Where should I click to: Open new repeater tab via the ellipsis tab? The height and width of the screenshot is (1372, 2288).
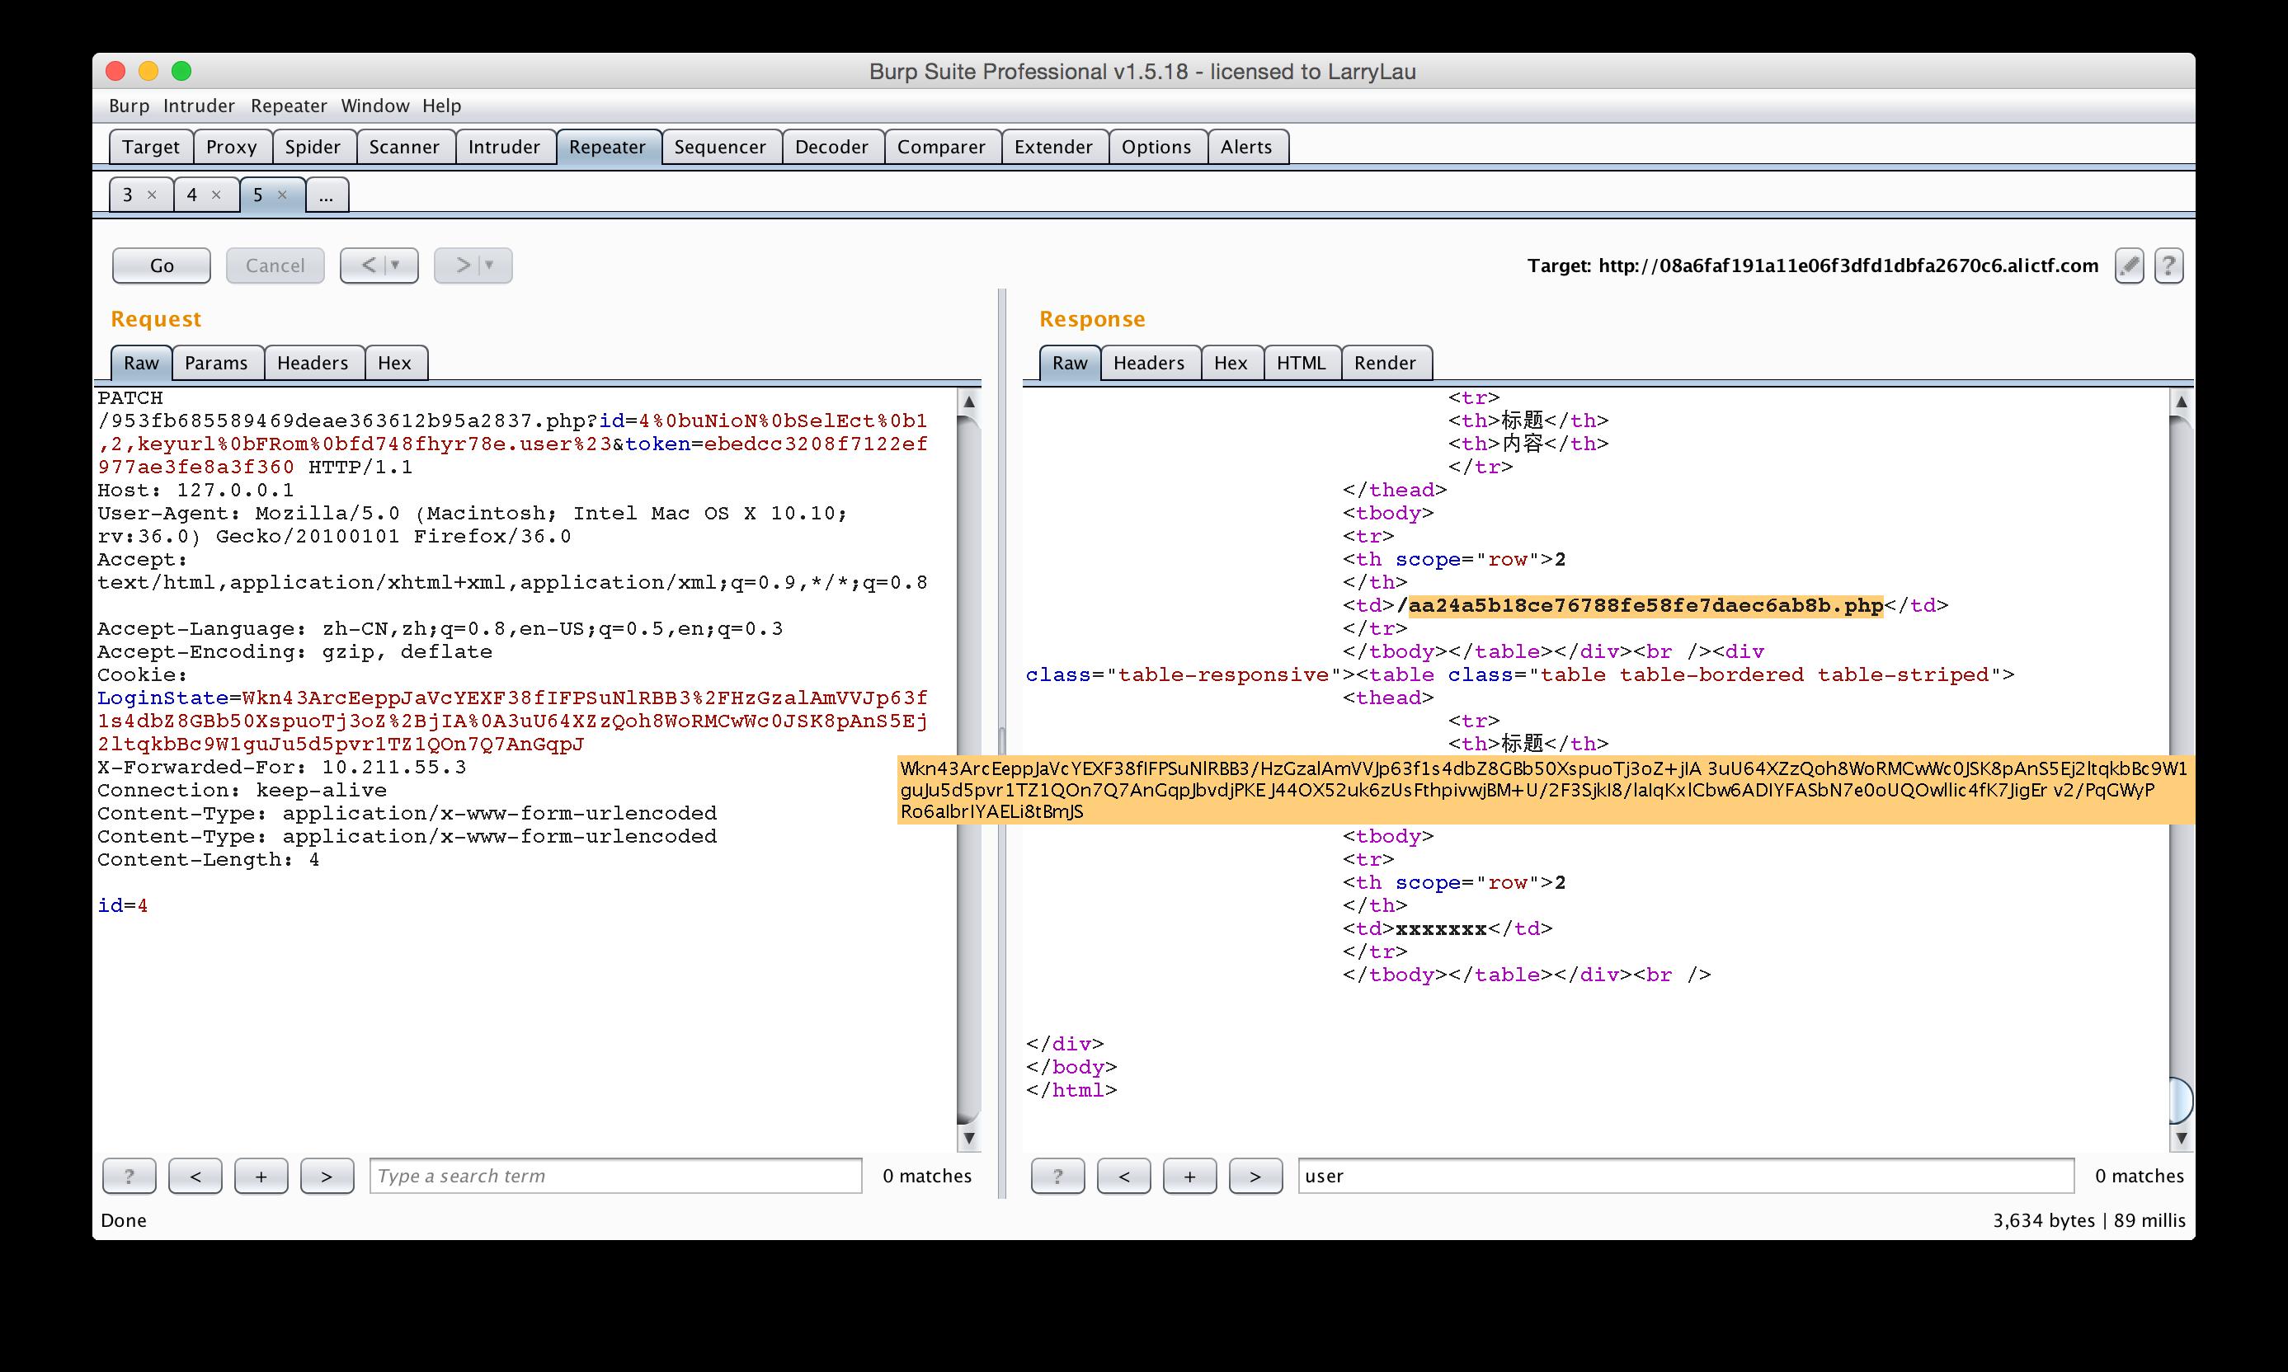click(326, 195)
